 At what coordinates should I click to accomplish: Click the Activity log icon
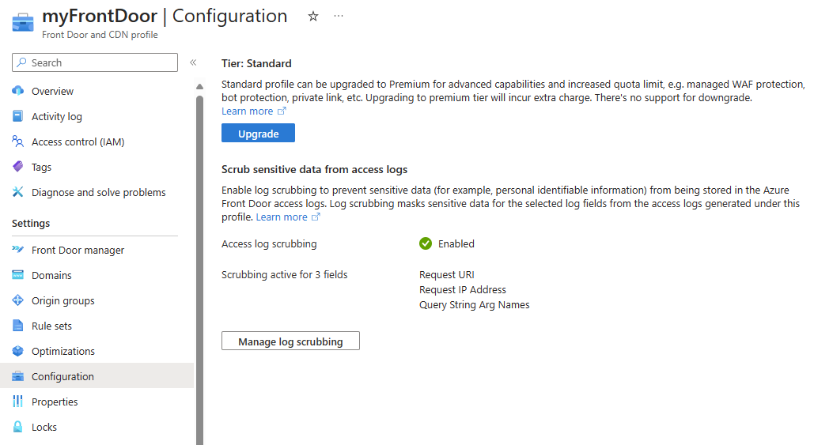18,116
